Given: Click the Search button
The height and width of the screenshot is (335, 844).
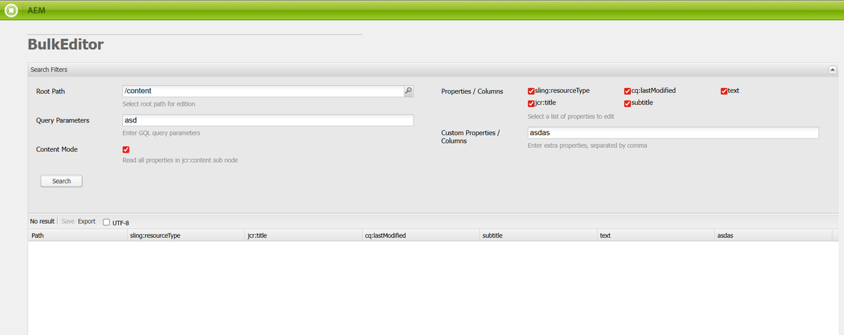Looking at the screenshot, I should point(62,181).
